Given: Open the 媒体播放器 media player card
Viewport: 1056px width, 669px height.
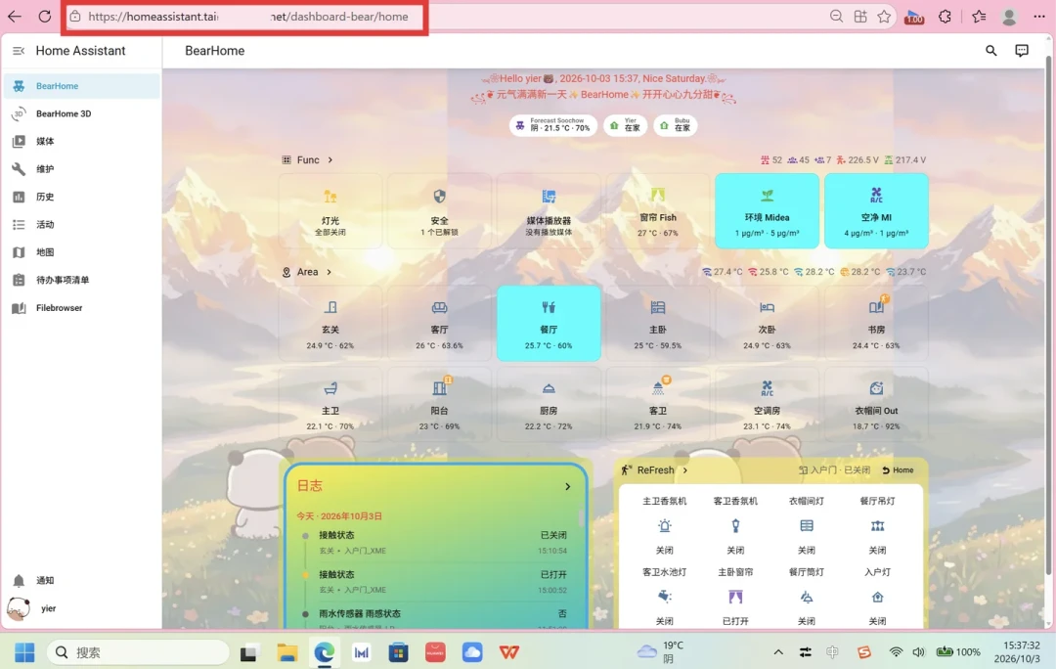Looking at the screenshot, I should pyautogui.click(x=549, y=211).
